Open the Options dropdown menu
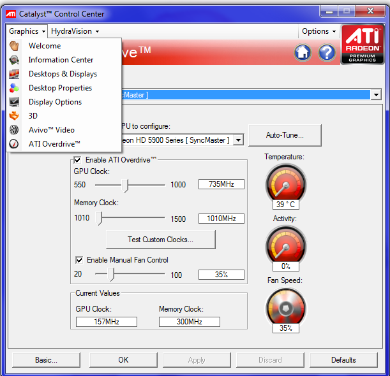 319,31
